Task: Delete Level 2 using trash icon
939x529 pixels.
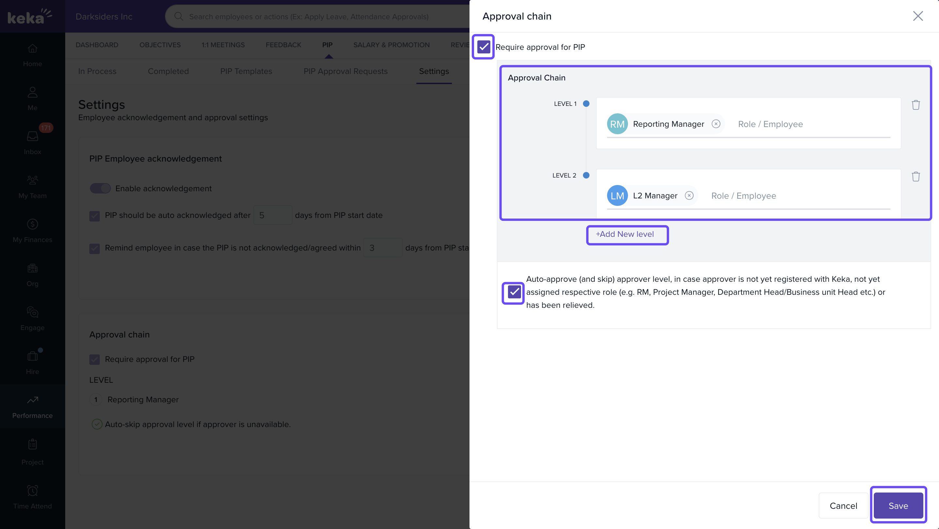Action: coord(915,177)
